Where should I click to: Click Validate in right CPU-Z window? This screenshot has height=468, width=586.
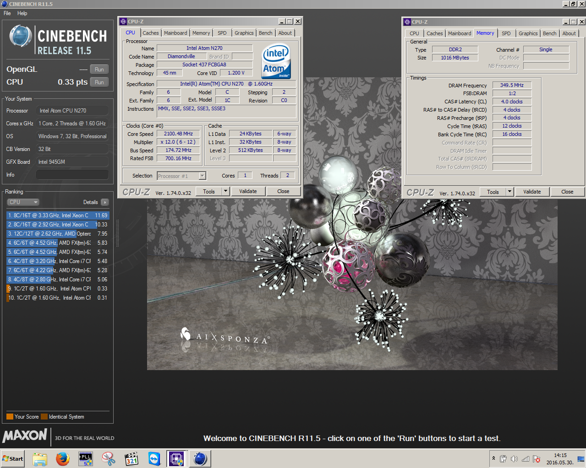click(x=532, y=192)
